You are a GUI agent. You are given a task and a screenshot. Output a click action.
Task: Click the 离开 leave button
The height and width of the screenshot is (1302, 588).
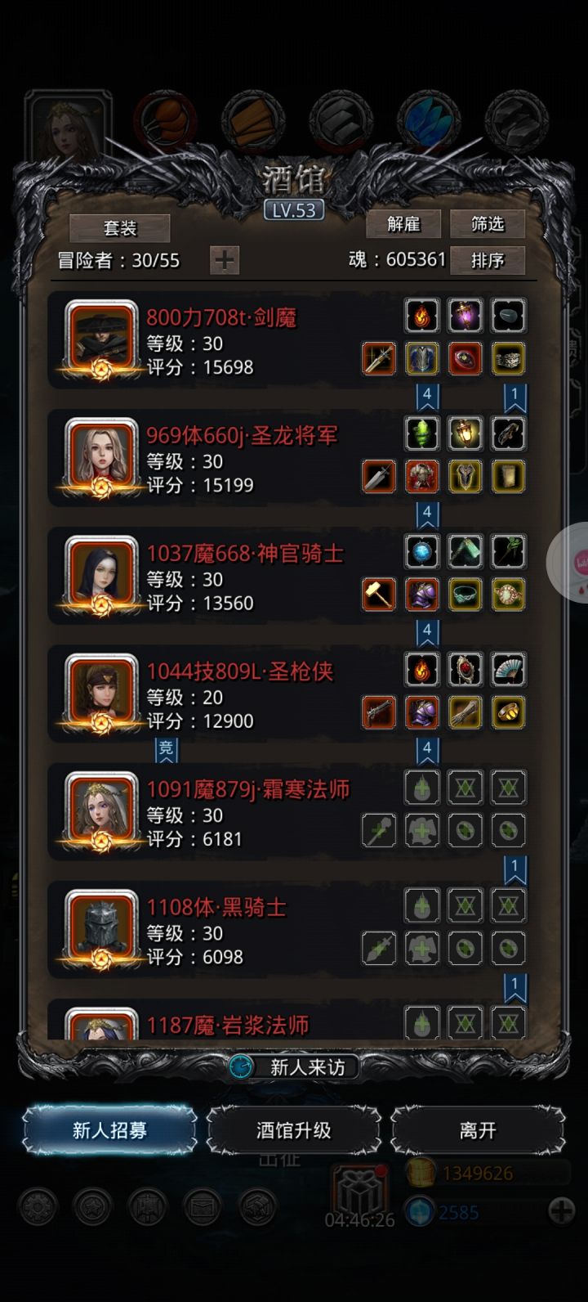[478, 1130]
